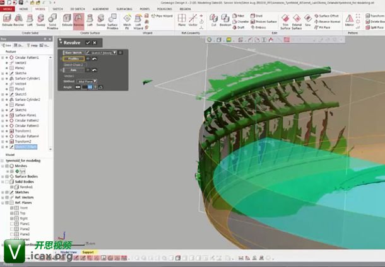This screenshot has width=385, height=267.
Task: Toggle visibility checkbox for Solid Bodies
Action: (x=8, y=181)
